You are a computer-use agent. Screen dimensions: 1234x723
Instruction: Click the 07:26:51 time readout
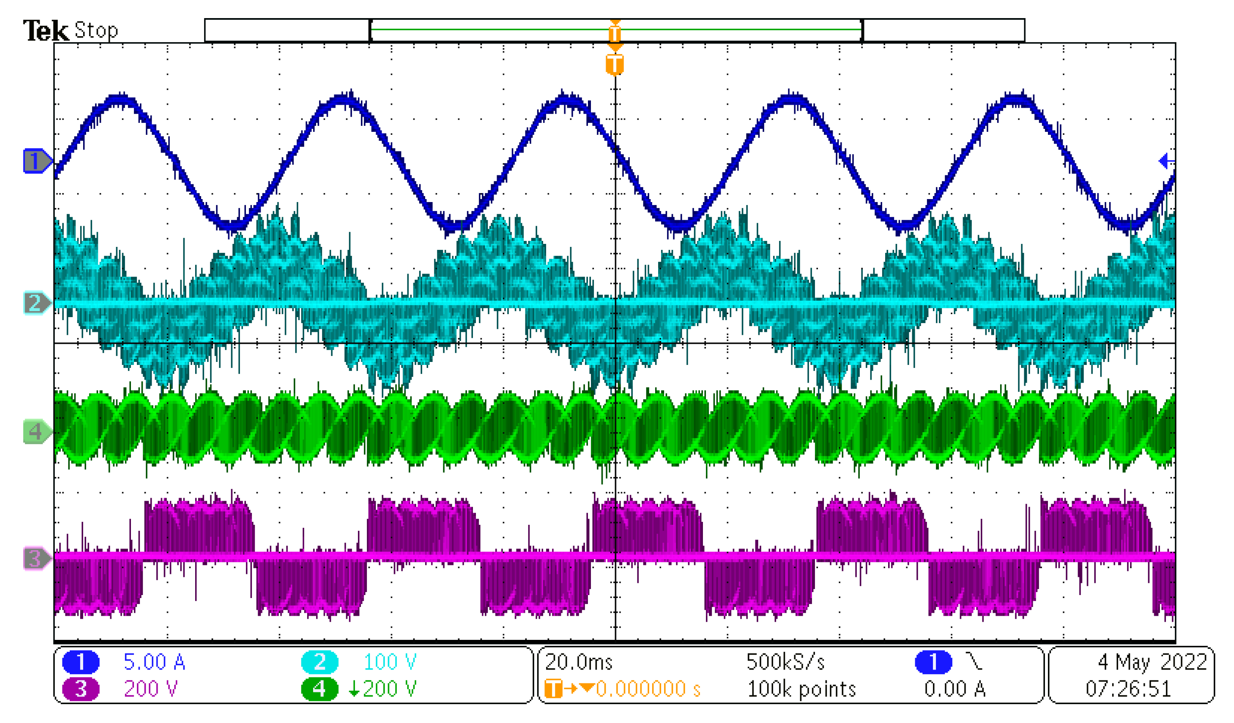(x=1129, y=689)
